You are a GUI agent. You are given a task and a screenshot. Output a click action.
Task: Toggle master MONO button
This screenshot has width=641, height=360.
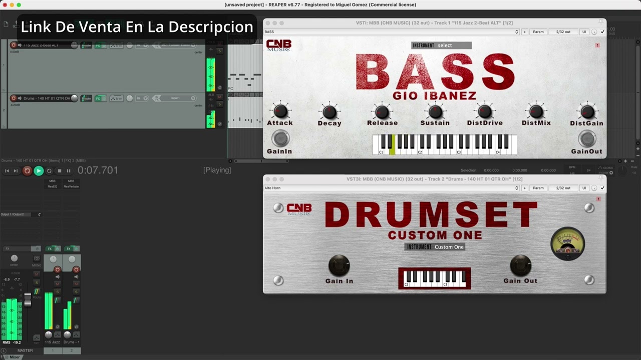click(37, 258)
